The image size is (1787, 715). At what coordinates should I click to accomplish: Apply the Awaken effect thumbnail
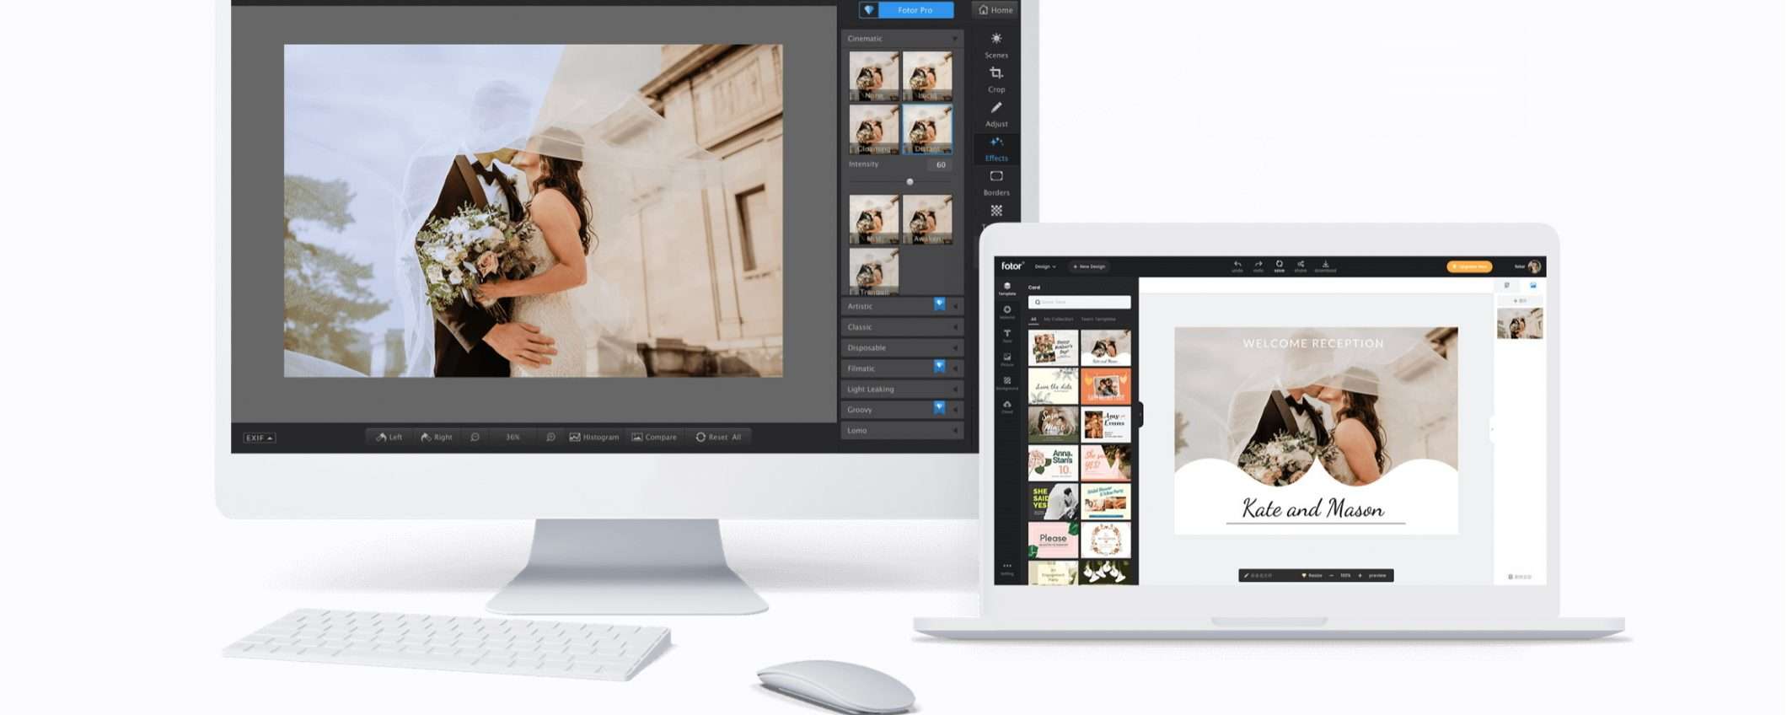tap(927, 219)
